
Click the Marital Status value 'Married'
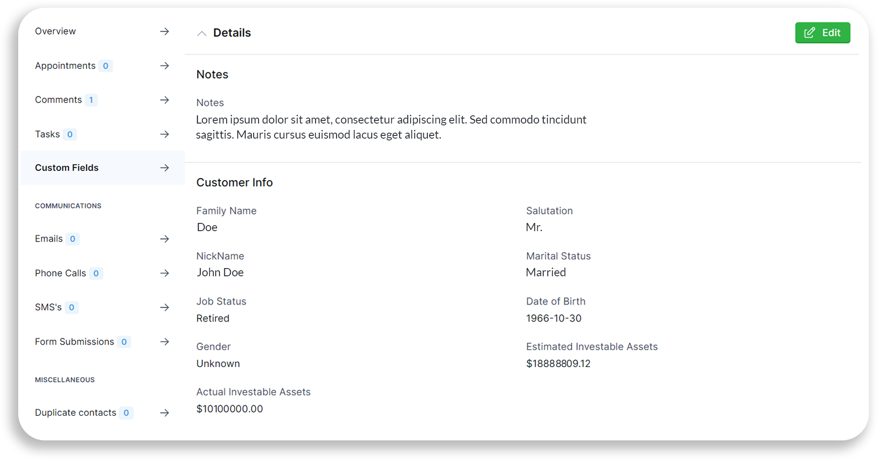click(546, 272)
